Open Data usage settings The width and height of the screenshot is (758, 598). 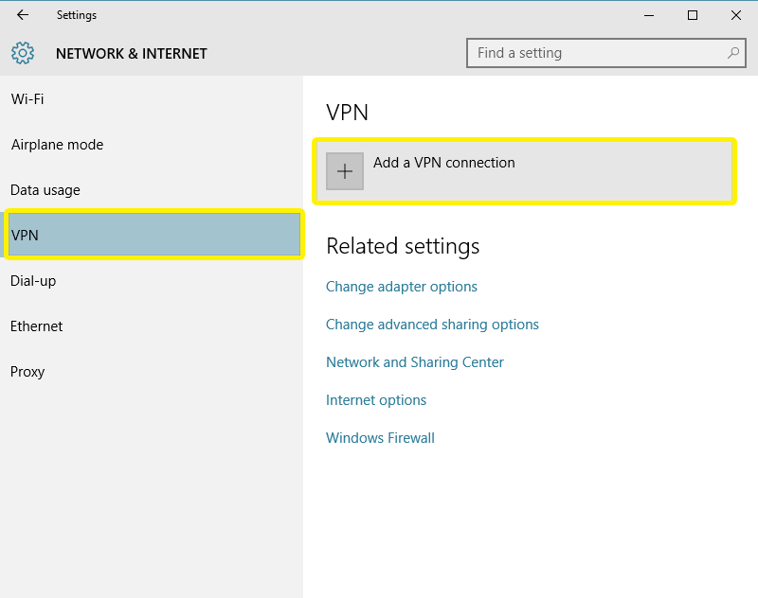pos(152,189)
